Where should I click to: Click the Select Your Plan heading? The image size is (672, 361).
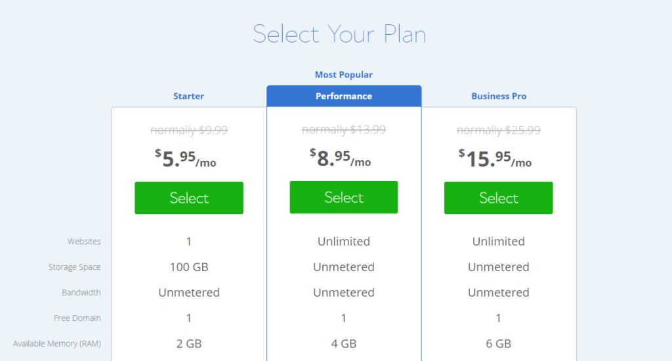click(x=339, y=34)
